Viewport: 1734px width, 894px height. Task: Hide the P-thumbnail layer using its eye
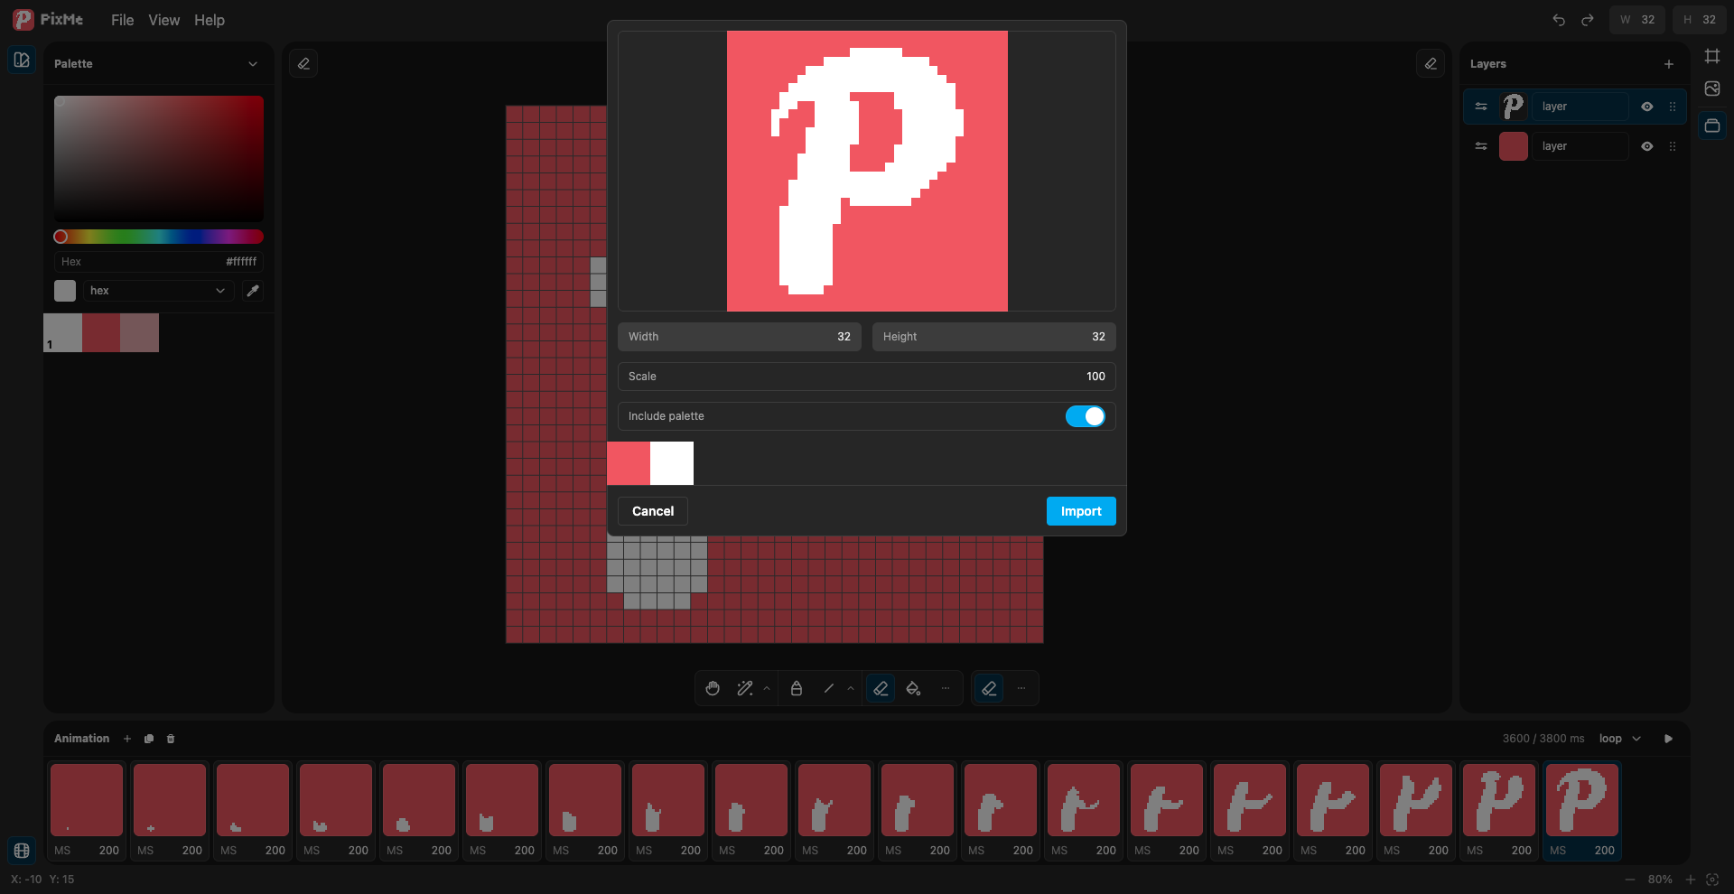(x=1647, y=107)
